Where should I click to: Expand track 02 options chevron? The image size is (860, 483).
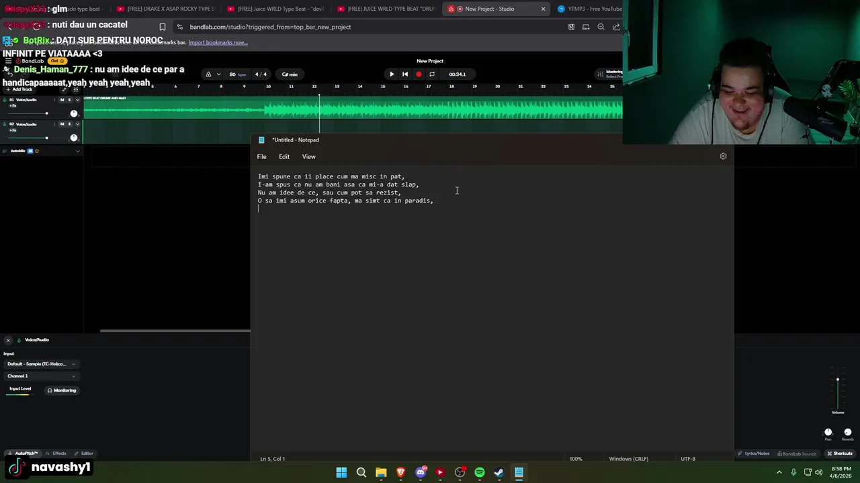click(77, 124)
